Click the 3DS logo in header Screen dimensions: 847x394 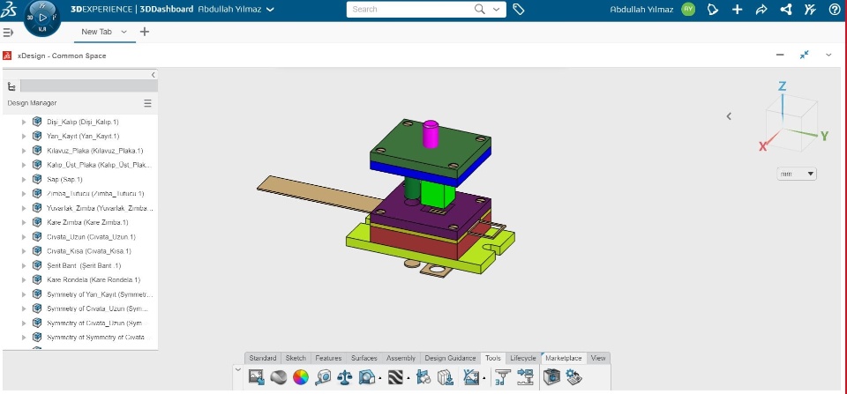point(10,9)
